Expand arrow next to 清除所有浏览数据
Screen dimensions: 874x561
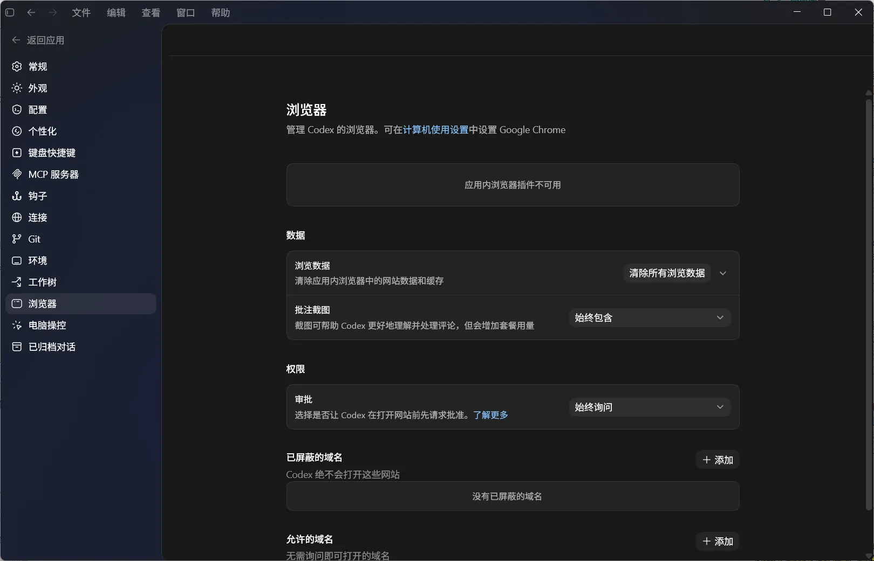pos(723,273)
